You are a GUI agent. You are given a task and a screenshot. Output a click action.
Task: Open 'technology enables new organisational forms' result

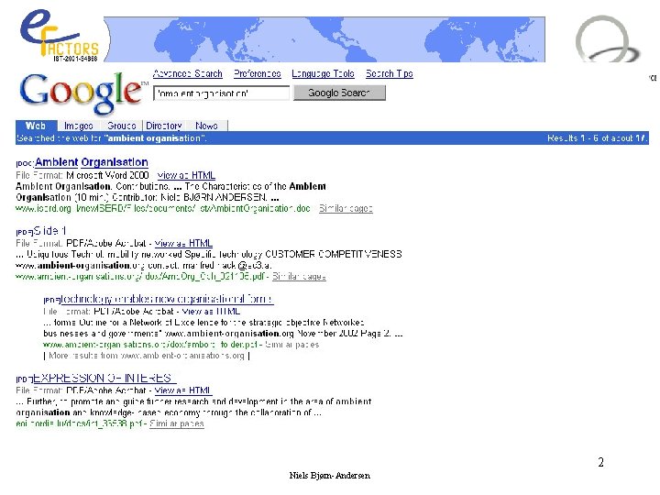(x=167, y=299)
